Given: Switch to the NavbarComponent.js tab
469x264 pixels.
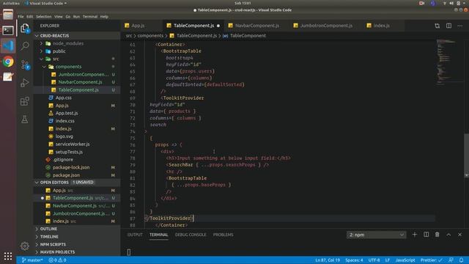Looking at the screenshot, I should [x=256, y=26].
